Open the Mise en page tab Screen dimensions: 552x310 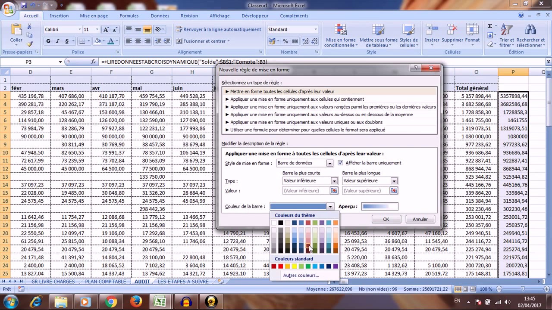(94, 16)
